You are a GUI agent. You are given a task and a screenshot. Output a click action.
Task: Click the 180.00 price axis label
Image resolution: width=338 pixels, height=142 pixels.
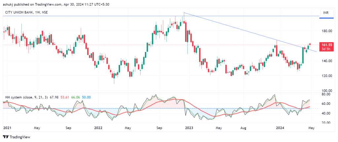[327, 31]
